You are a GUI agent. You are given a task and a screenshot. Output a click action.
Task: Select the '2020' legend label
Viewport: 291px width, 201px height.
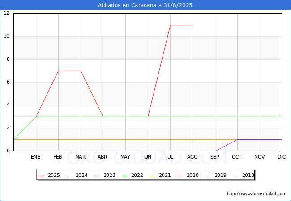point(193,175)
